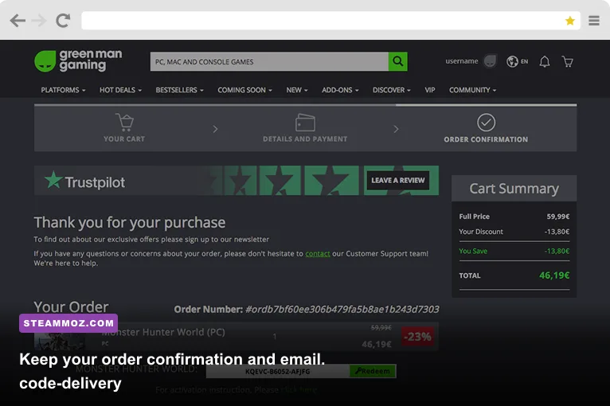
Task: Go back with the browser back arrow
Action: point(18,21)
